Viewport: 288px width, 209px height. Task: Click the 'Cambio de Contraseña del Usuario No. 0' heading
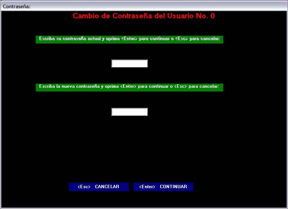144,16
